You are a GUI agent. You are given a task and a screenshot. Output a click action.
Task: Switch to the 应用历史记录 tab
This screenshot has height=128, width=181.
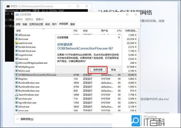[x=36, y=24]
